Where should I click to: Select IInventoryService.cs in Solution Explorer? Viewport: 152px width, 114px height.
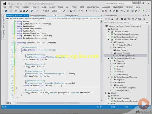pyautogui.click(x=127, y=56)
